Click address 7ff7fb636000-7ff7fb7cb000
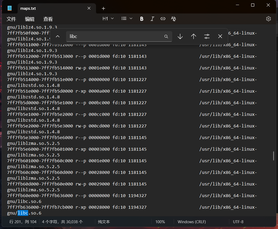This screenshot has width=278, height=229. click(40, 207)
